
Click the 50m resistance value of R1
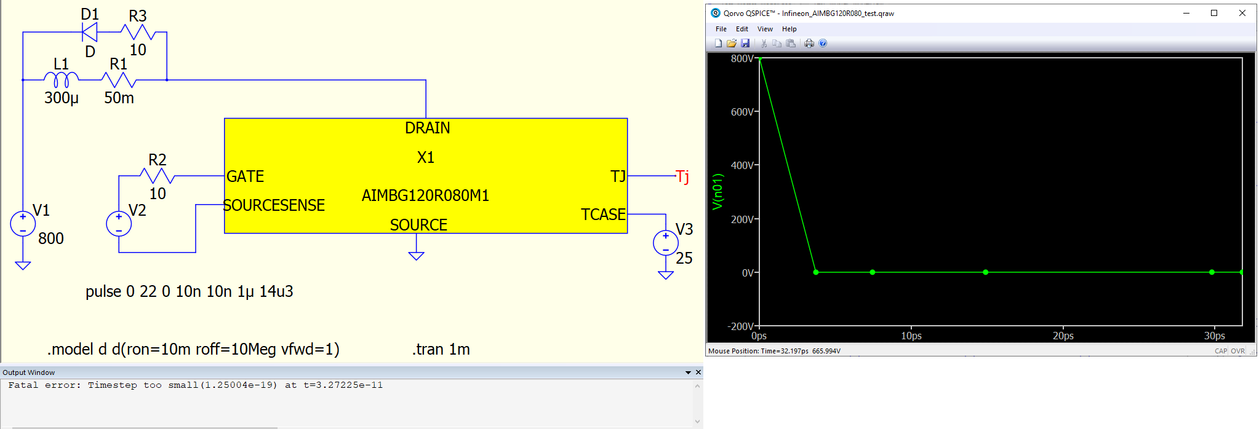click(119, 98)
